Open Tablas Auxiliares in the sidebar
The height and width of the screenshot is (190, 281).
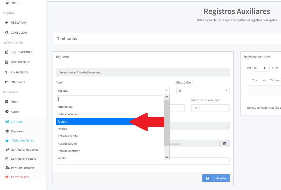22,141
